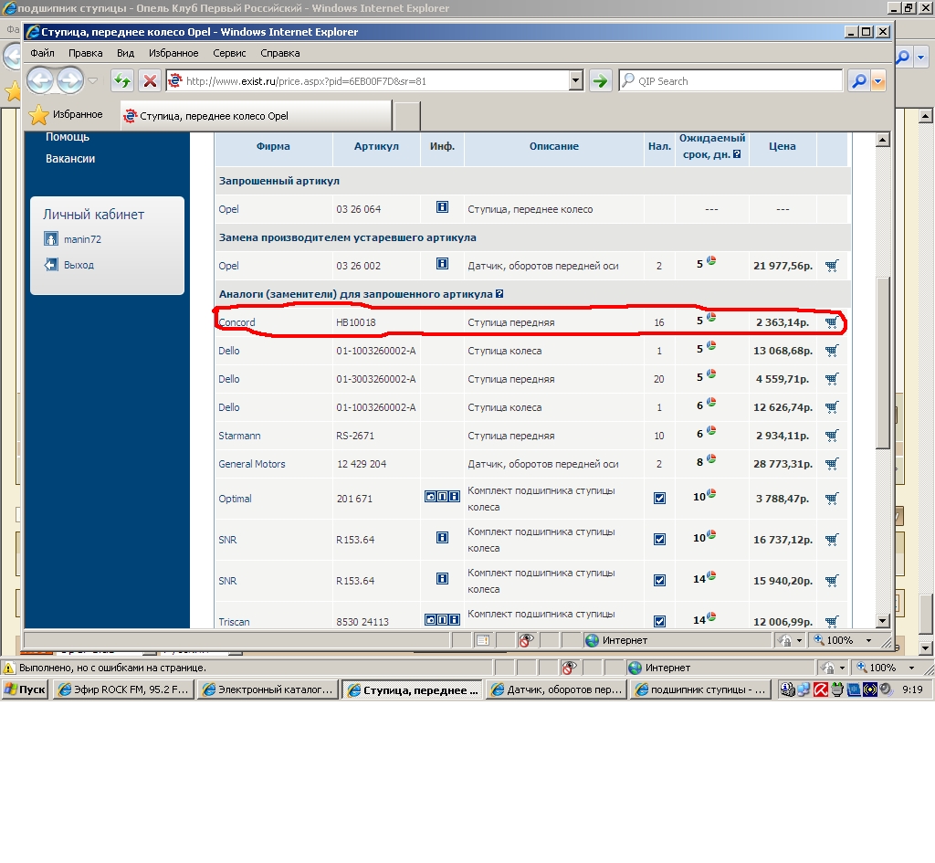The width and height of the screenshot is (935, 863).
Task: Switch to Электронный каталог taskbar window
Action: [268, 690]
